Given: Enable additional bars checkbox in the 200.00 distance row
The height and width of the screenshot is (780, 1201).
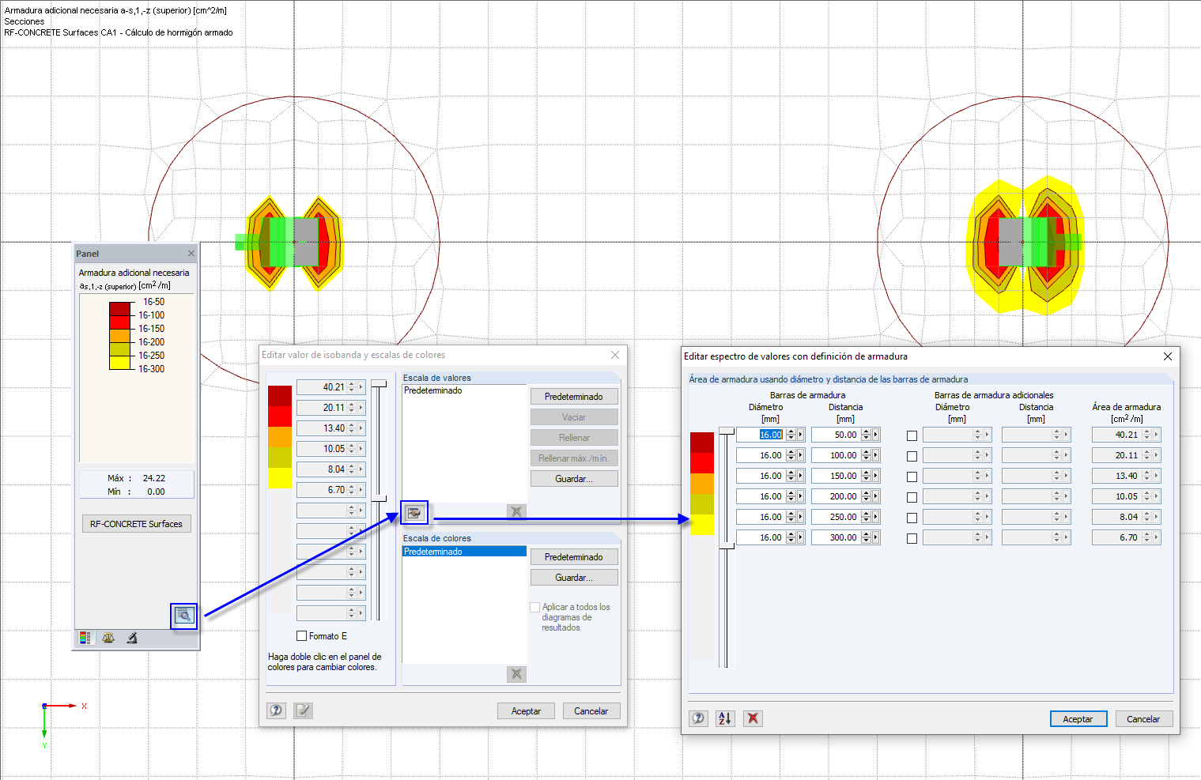Looking at the screenshot, I should [912, 497].
